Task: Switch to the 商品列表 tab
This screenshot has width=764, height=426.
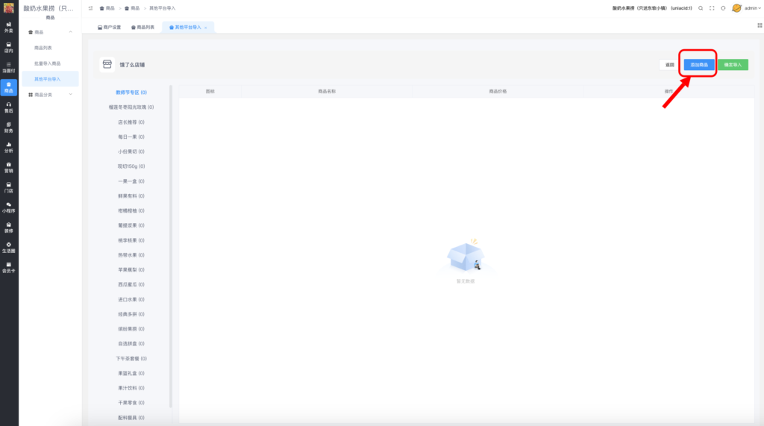Action: [143, 27]
